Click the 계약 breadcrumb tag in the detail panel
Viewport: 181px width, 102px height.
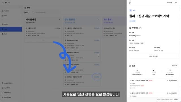[x=133, y=10]
